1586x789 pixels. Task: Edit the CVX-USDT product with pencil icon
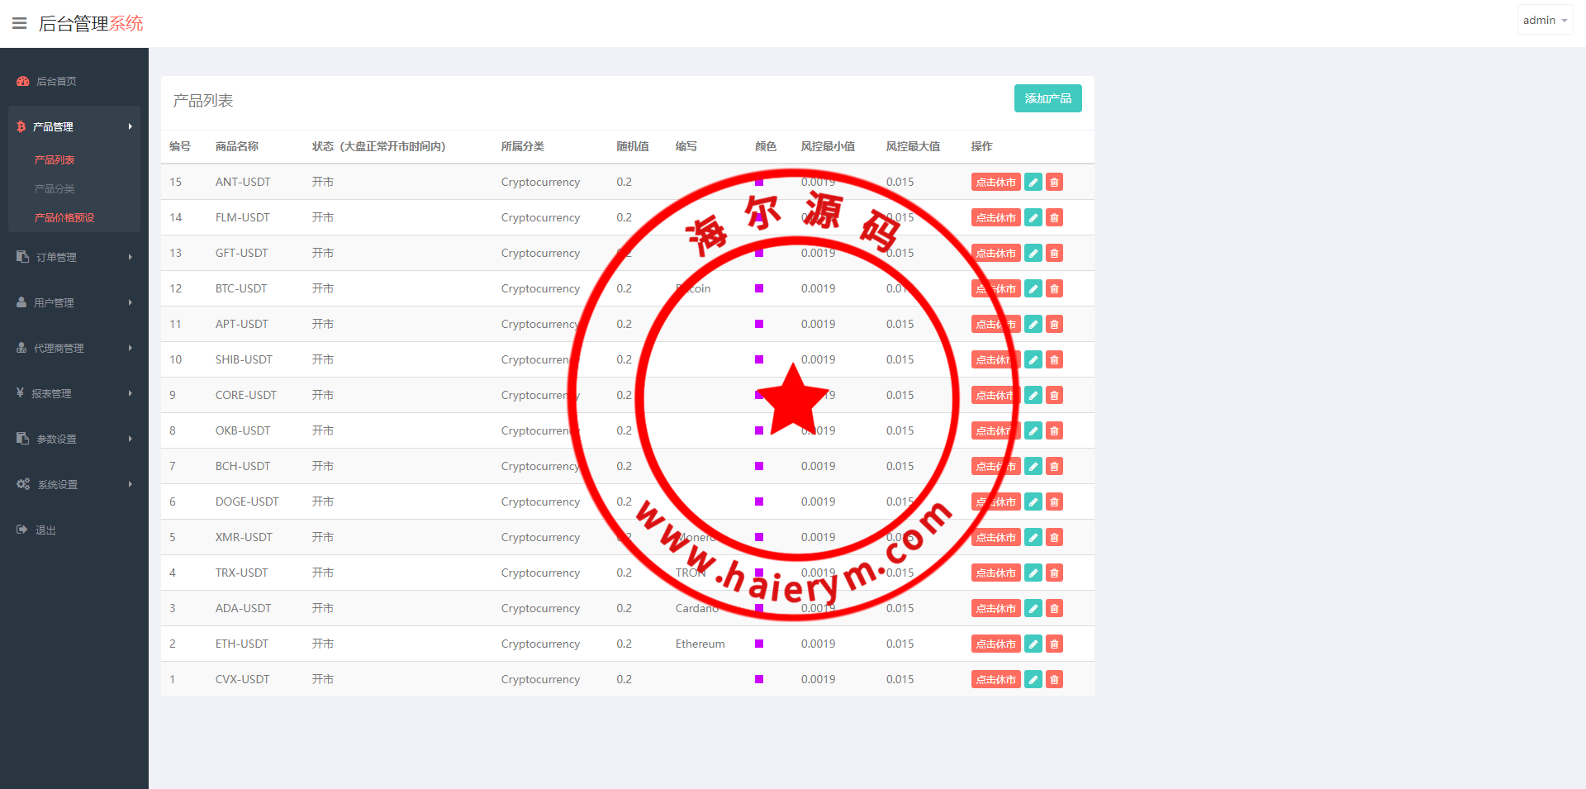[x=1033, y=679]
